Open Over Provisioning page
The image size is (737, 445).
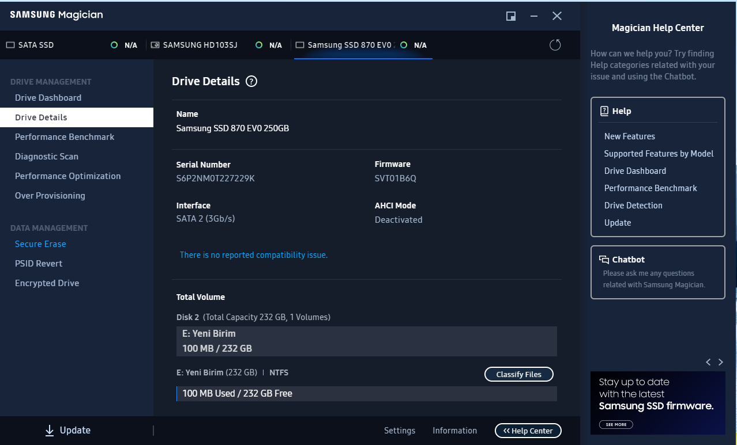click(x=50, y=196)
